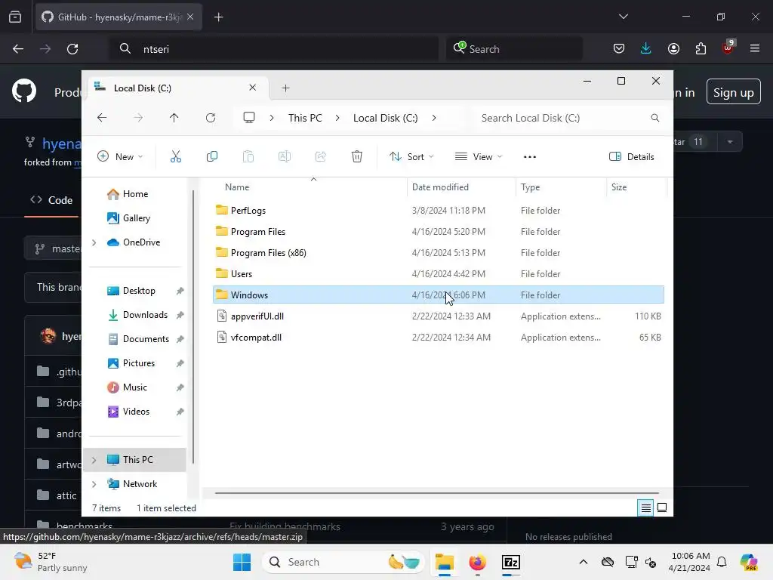This screenshot has width=773, height=580.
Task: Click the Paste icon in Explorer toolbar
Action: point(248,157)
